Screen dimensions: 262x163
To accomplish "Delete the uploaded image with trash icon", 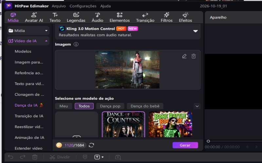I will (x=194, y=56).
